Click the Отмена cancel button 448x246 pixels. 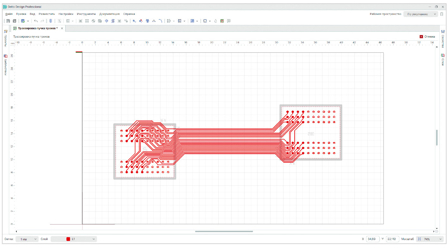tap(427, 37)
